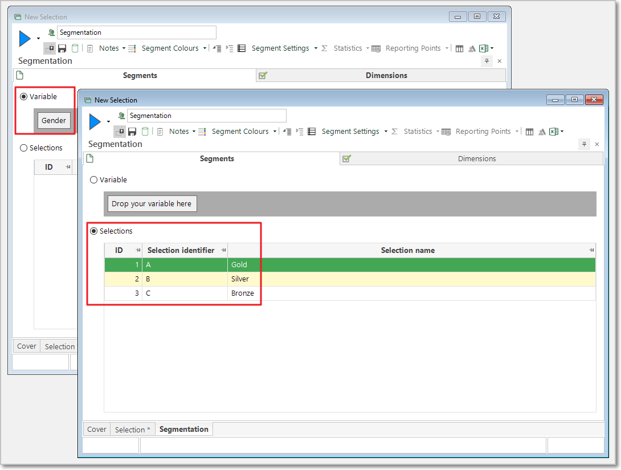The height and width of the screenshot is (470, 621).
Task: Expand Segment Settings dropdown arrow in back window
Action: (x=316, y=48)
